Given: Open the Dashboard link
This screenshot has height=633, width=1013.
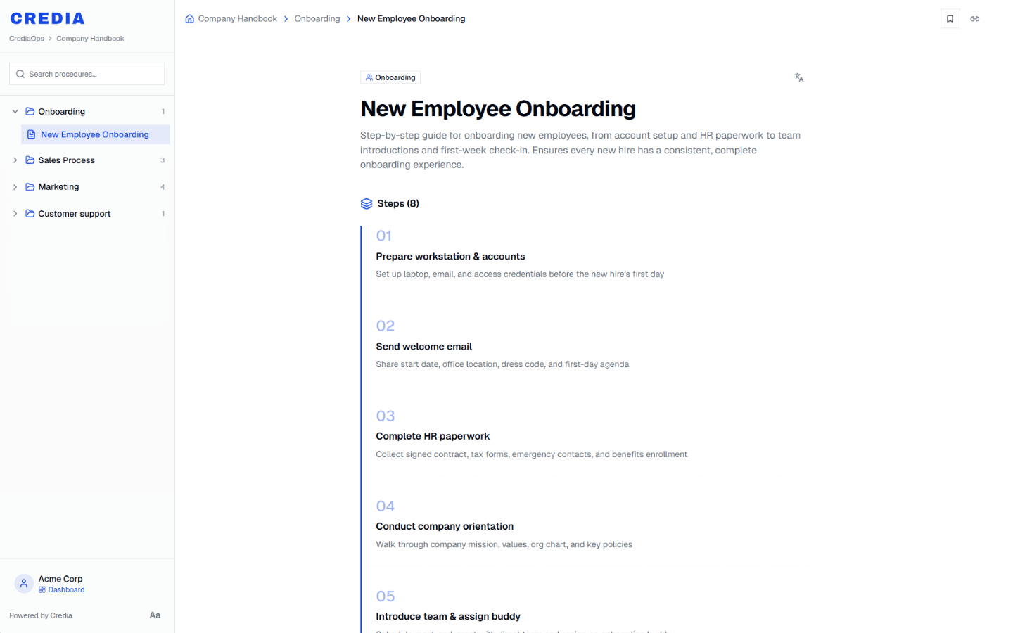Looking at the screenshot, I should [x=66, y=590].
